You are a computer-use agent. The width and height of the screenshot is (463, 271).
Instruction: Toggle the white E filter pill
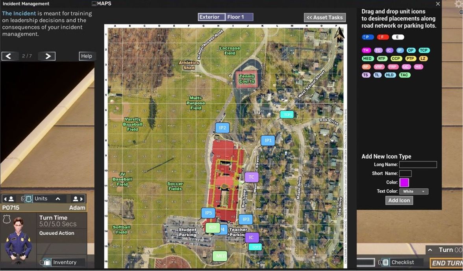tap(398, 37)
